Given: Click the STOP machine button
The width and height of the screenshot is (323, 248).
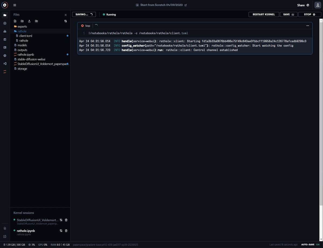Looking at the screenshot, I should pyautogui.click(x=310, y=14).
